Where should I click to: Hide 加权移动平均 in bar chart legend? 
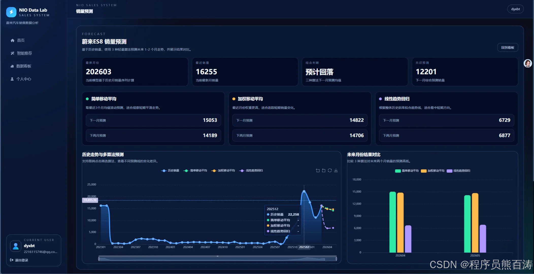(432, 171)
